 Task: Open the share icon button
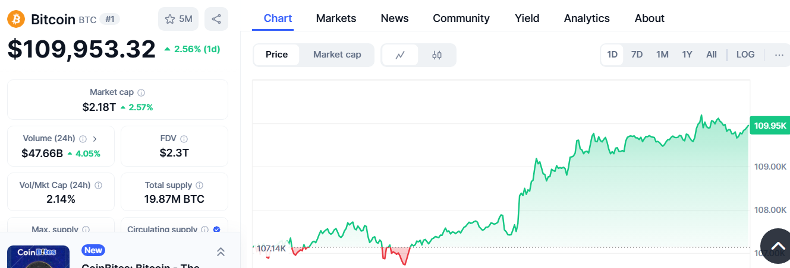[216, 19]
